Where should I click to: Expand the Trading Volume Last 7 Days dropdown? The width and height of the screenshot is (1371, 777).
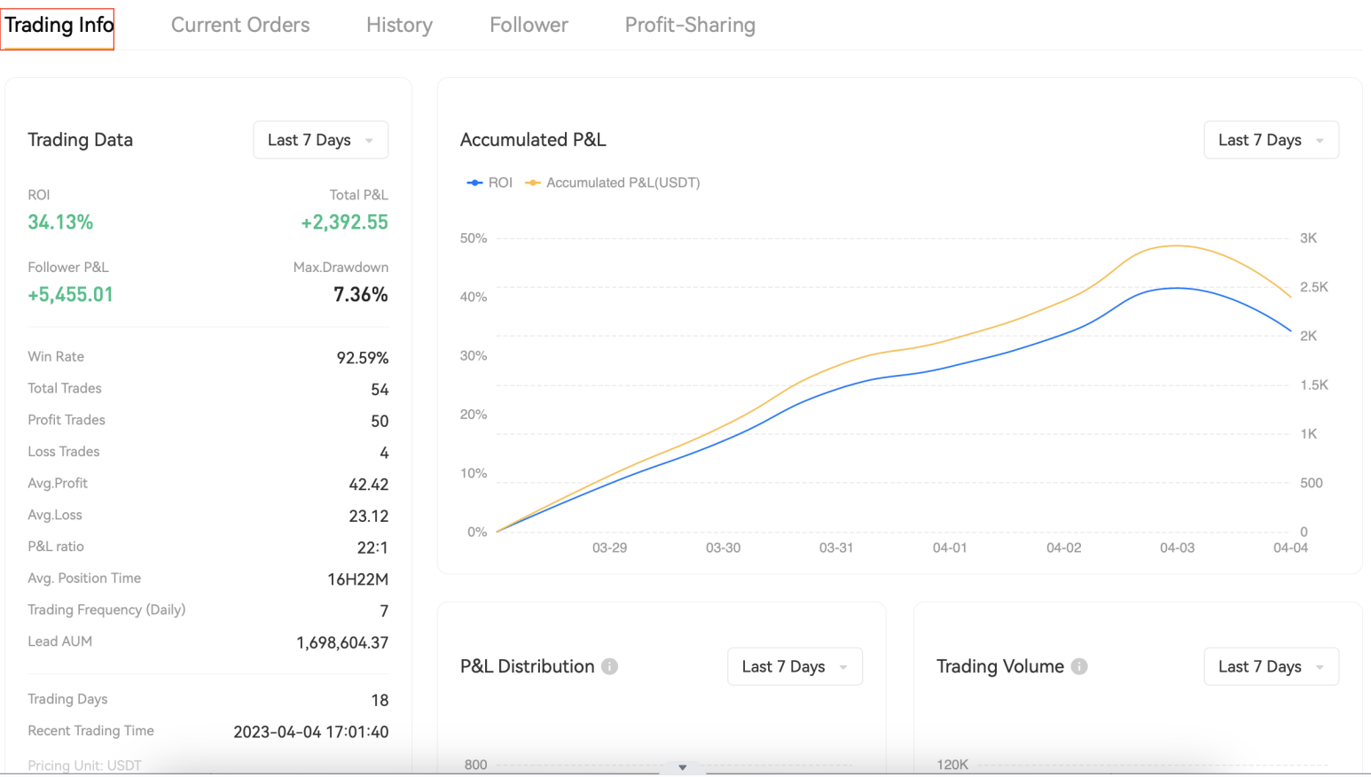[1270, 666]
